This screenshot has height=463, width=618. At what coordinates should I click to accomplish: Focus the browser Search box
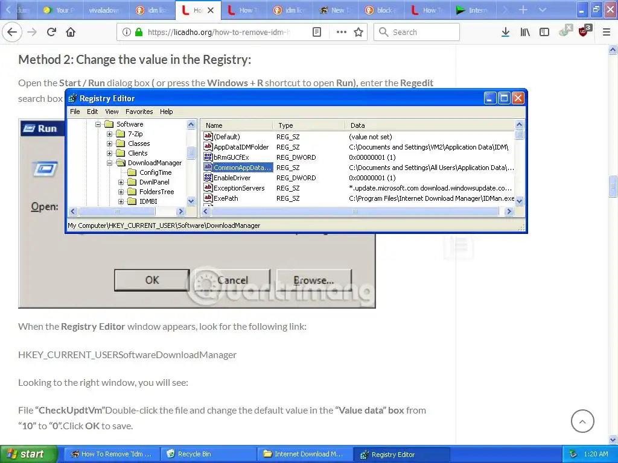(x=416, y=32)
